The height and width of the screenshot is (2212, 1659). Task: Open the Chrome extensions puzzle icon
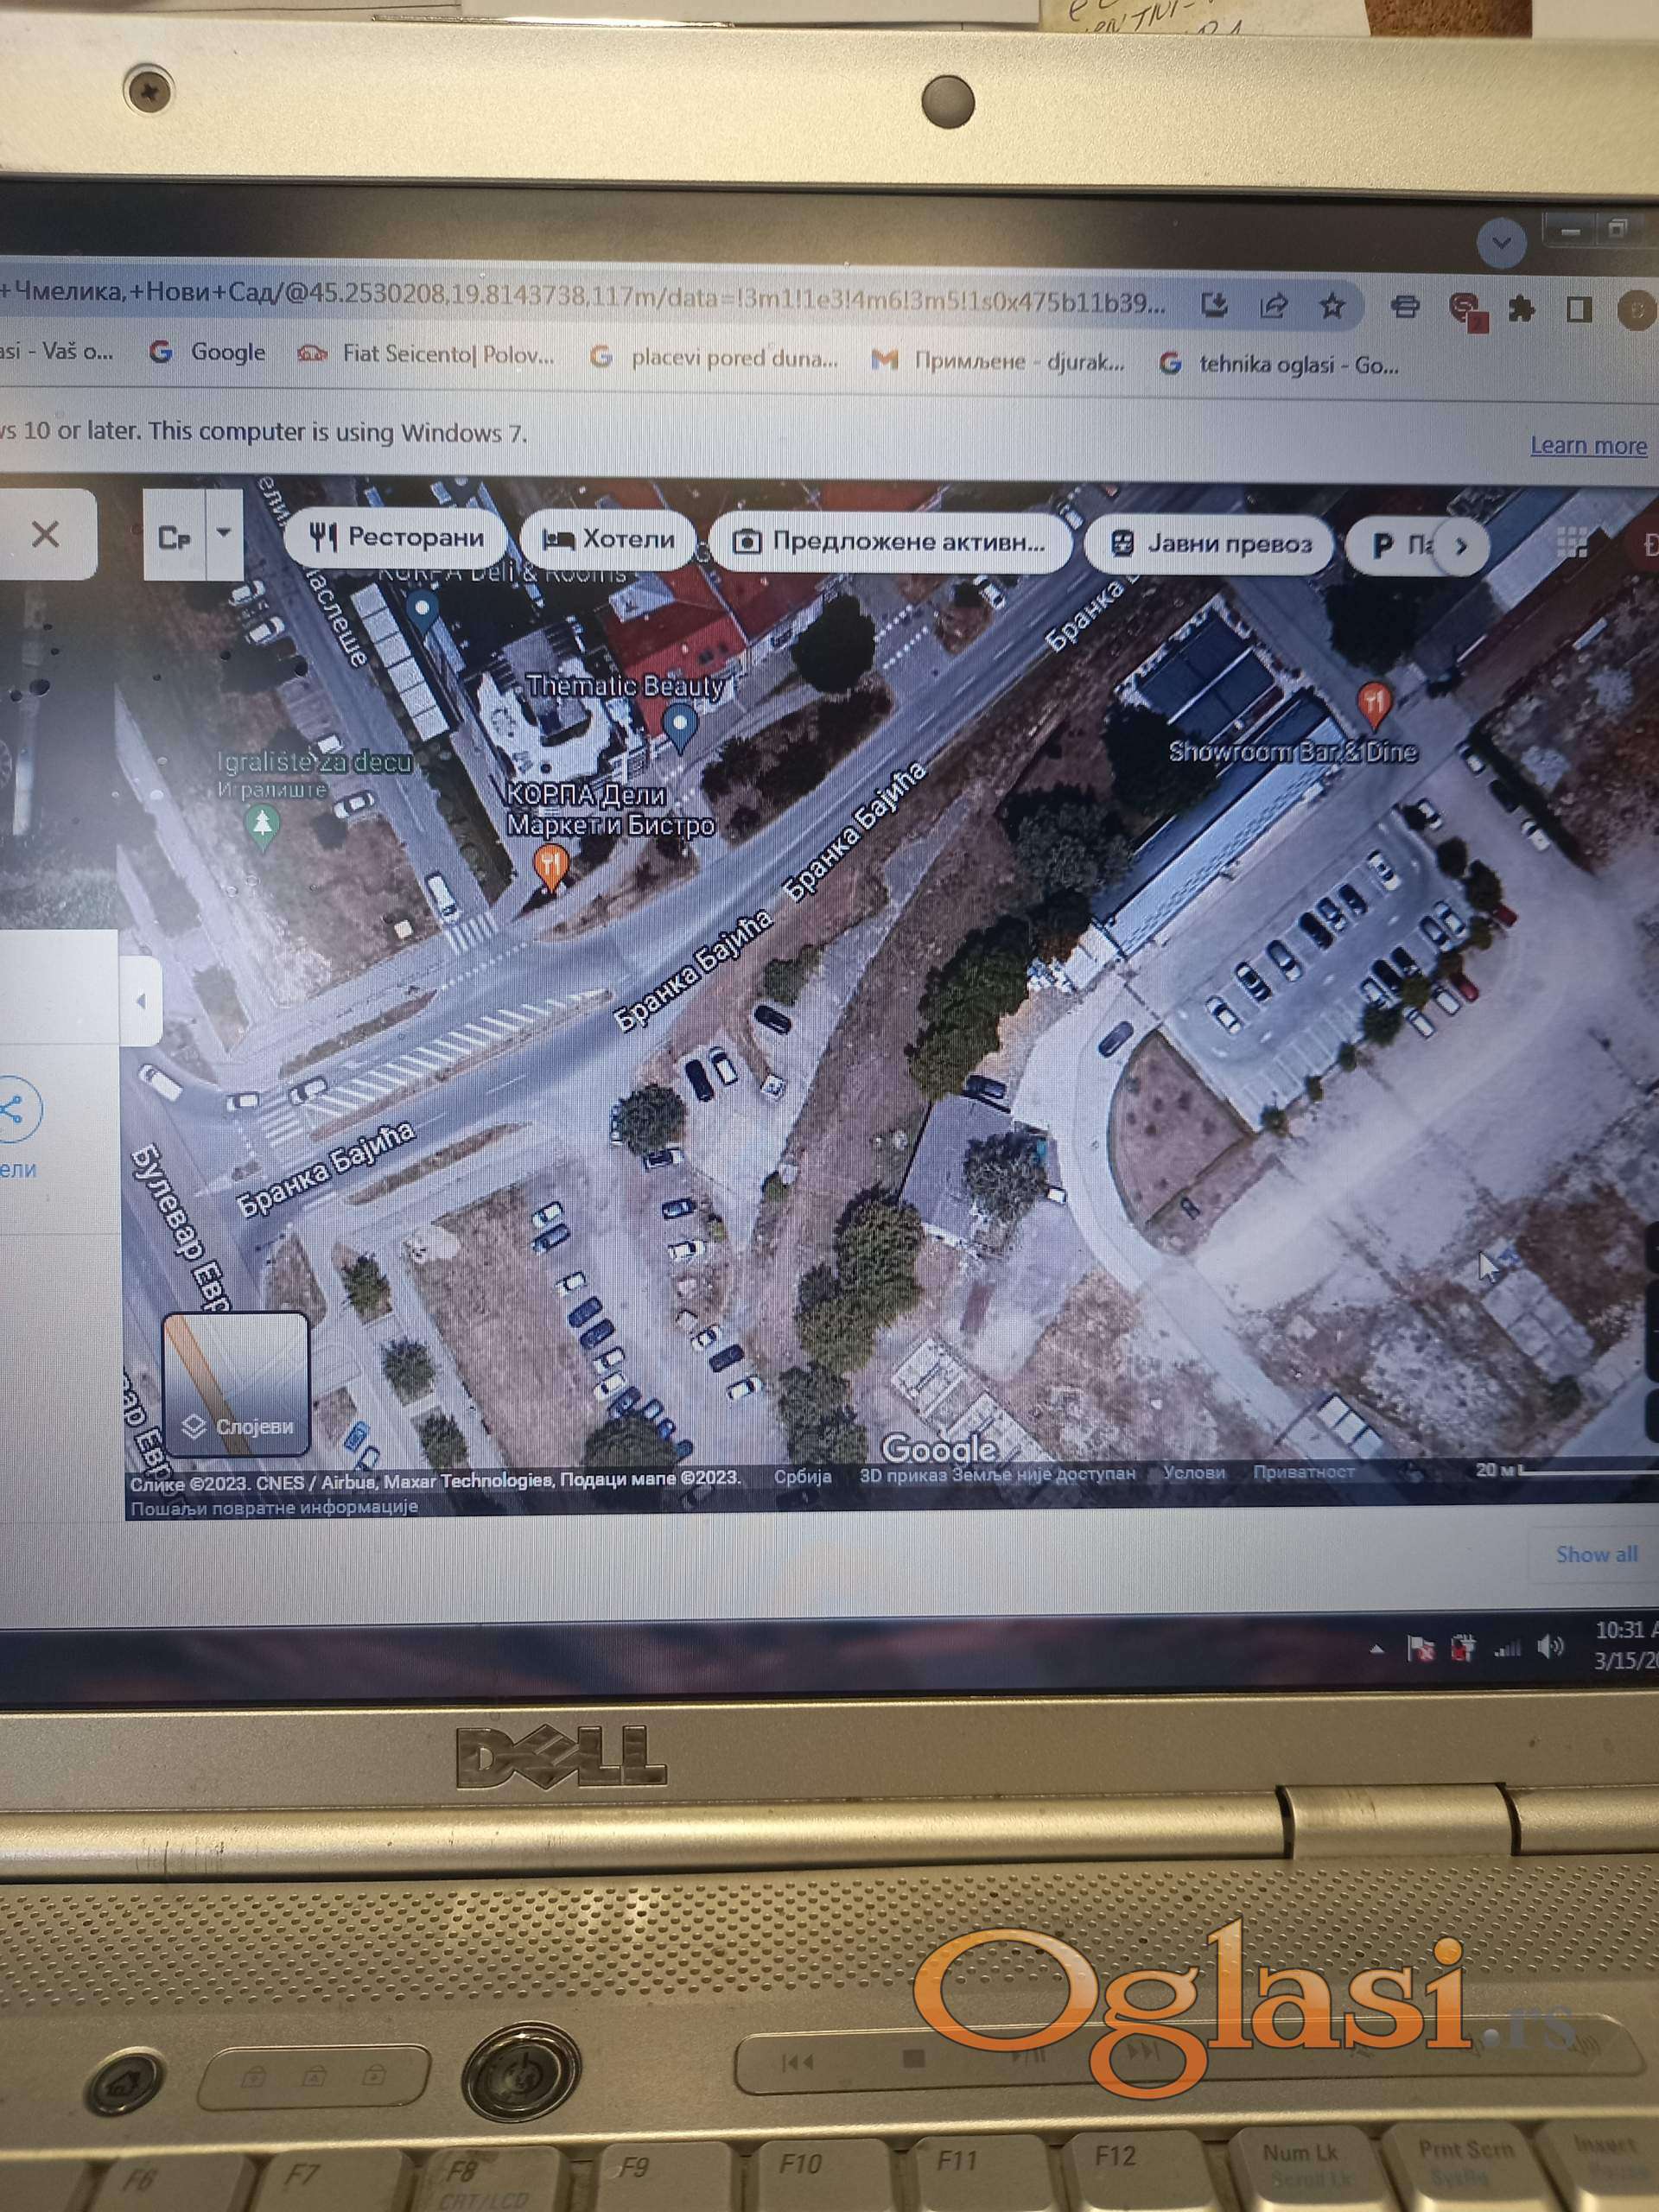tap(1521, 309)
